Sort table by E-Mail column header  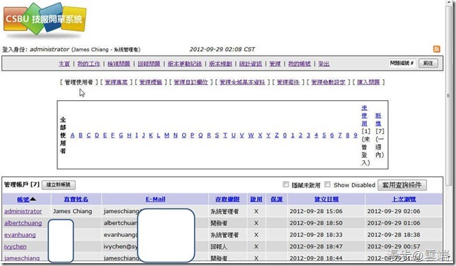click(155, 200)
